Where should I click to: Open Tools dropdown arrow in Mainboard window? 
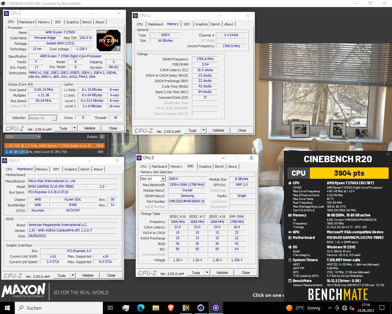click(73, 275)
